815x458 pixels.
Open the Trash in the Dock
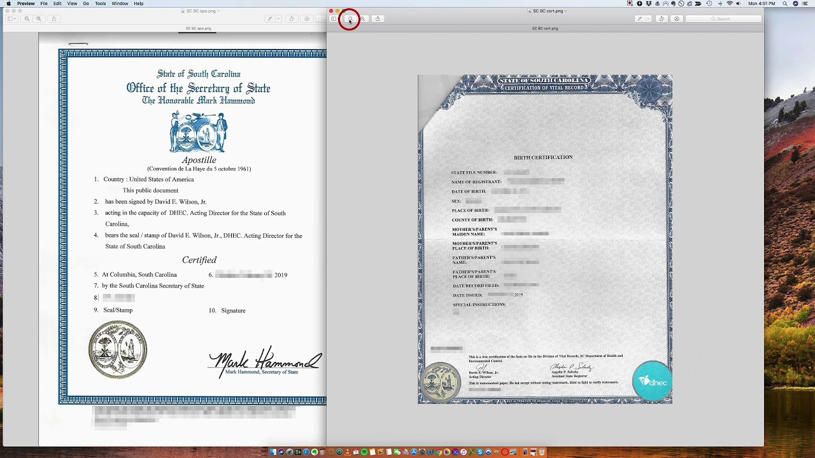point(542,452)
